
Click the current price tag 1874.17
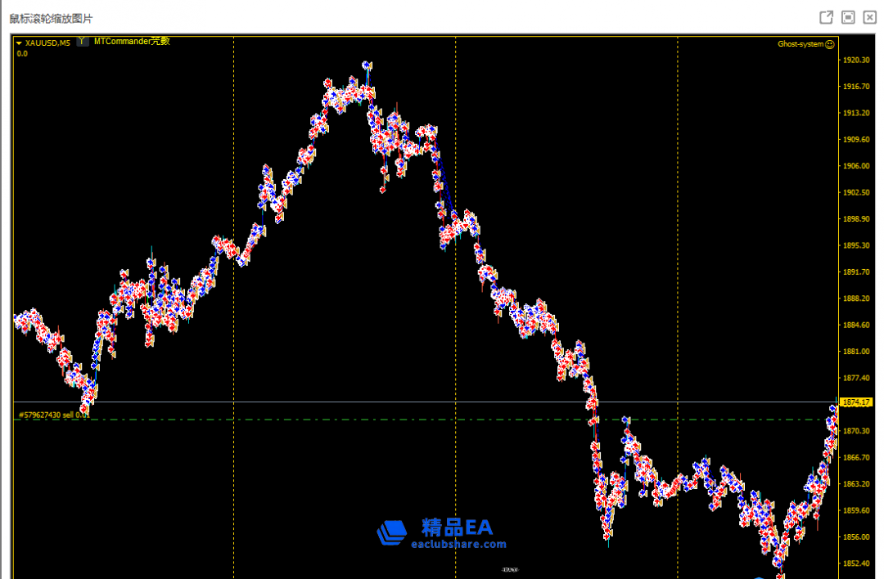pyautogui.click(x=855, y=402)
